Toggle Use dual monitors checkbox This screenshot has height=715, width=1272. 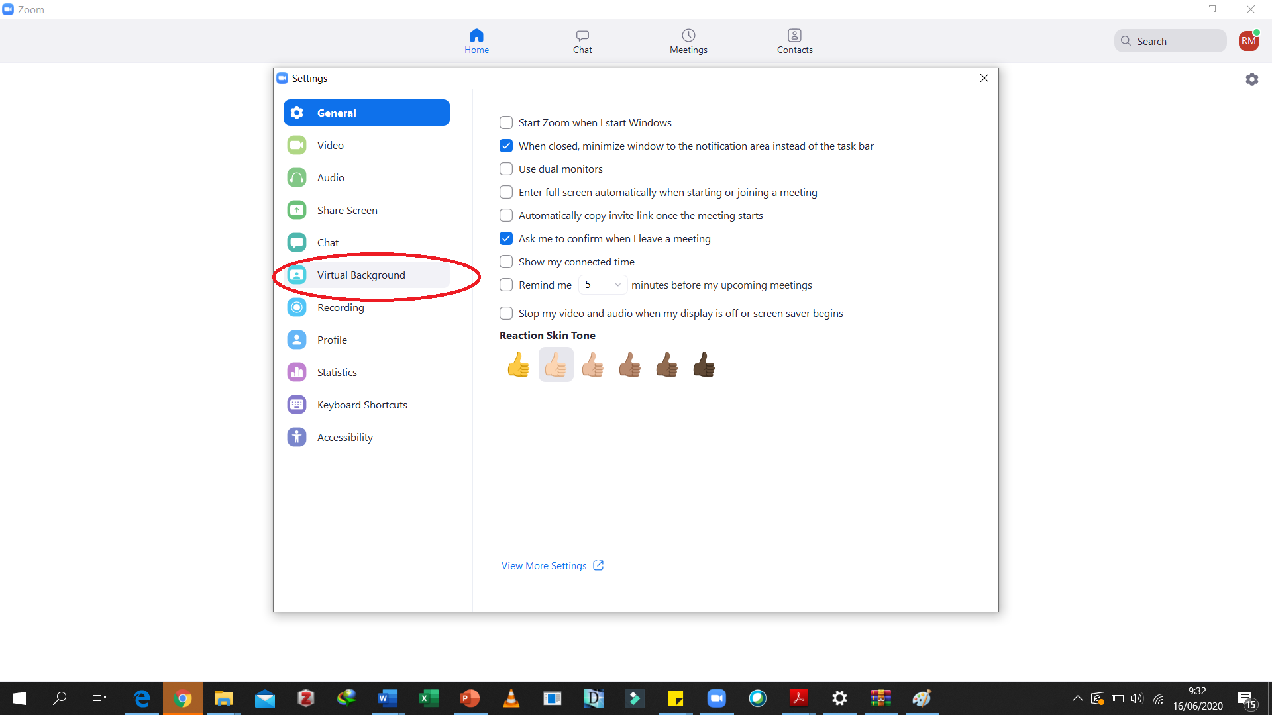point(506,169)
